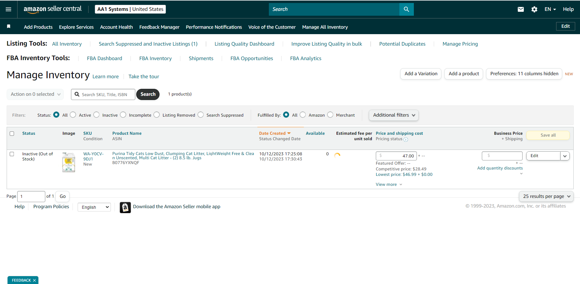
Task: Open the English language selector
Action: [94, 207]
